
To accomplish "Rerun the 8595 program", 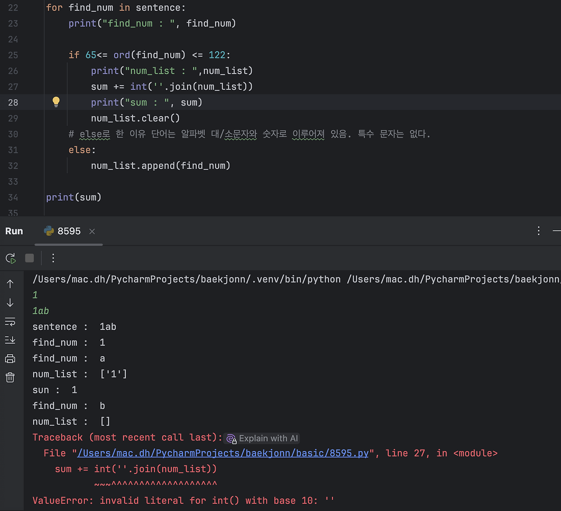I will tap(10, 258).
